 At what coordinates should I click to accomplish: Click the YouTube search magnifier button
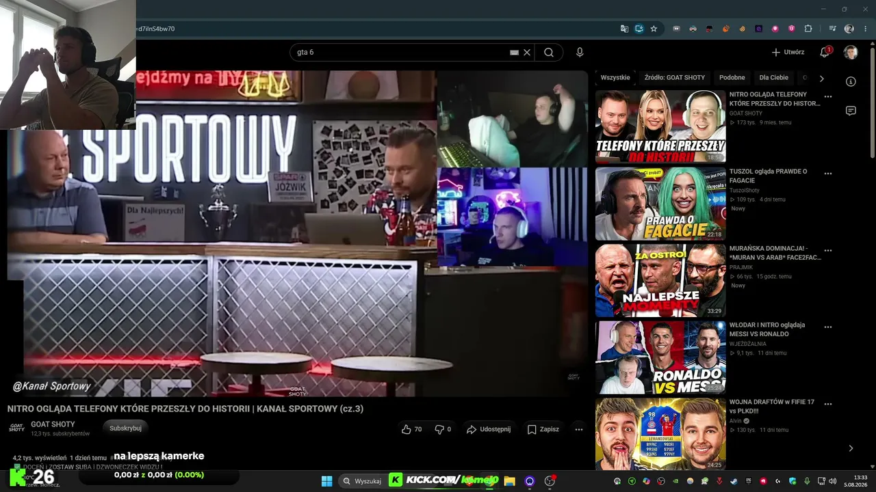549,52
